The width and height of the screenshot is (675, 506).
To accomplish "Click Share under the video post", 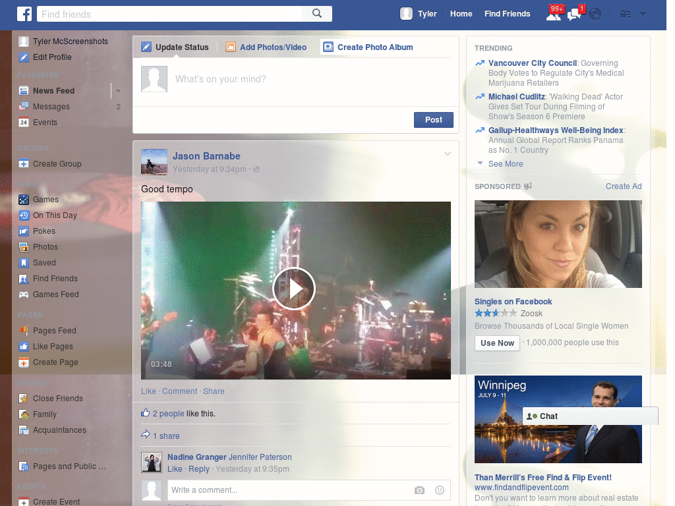I will (x=214, y=391).
